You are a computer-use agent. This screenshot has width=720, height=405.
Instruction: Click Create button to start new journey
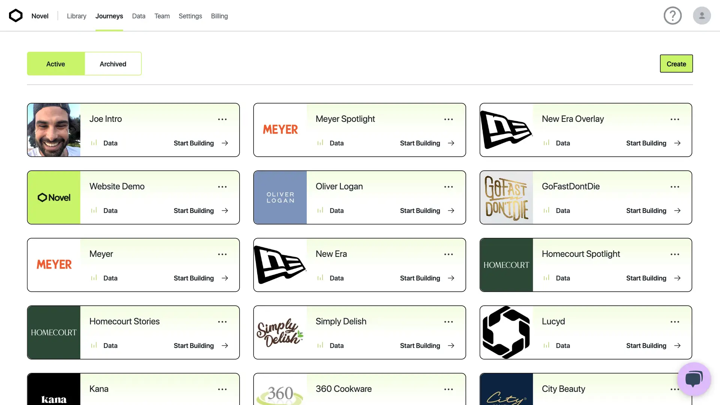point(676,63)
